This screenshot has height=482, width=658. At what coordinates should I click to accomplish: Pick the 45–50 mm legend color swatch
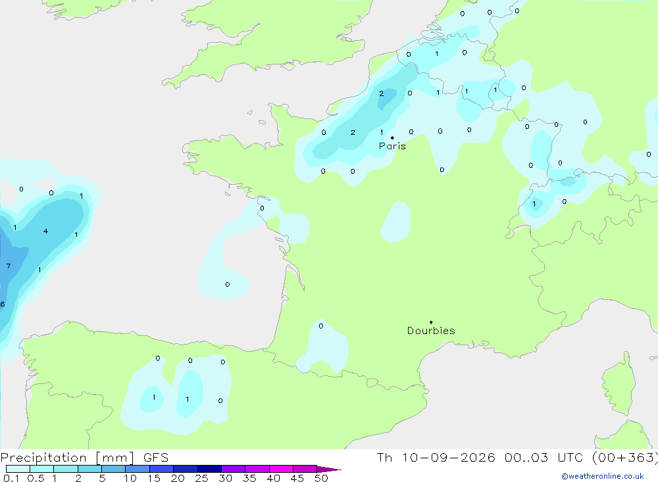pos(305,469)
